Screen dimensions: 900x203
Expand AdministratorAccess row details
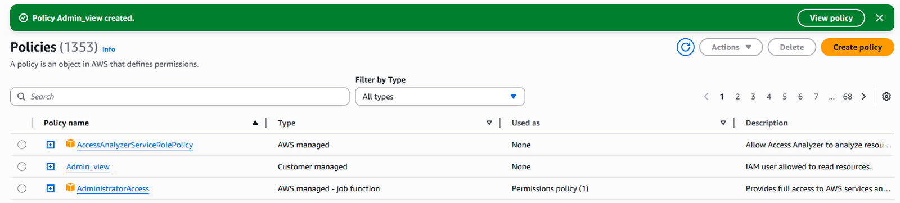tap(51, 188)
